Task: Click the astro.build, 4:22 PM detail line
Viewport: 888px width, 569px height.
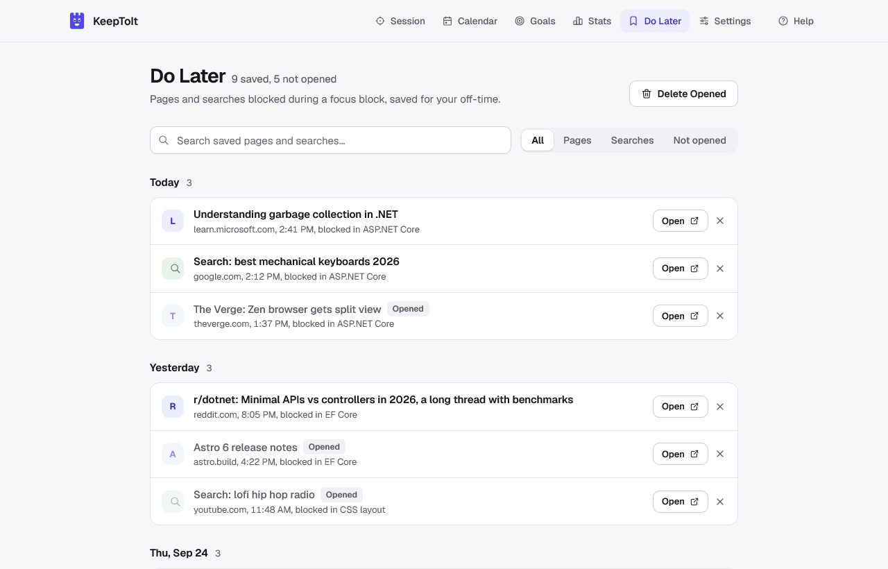Action: (275, 461)
